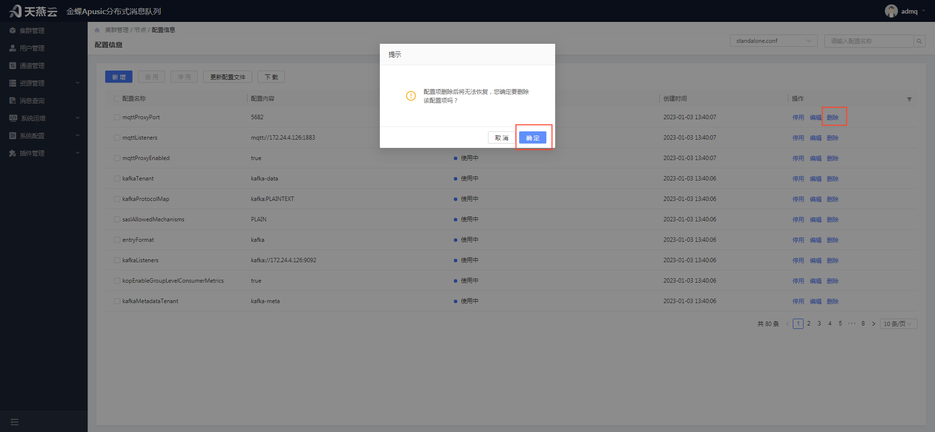Click 编辑 for entryFormat row

coord(816,240)
